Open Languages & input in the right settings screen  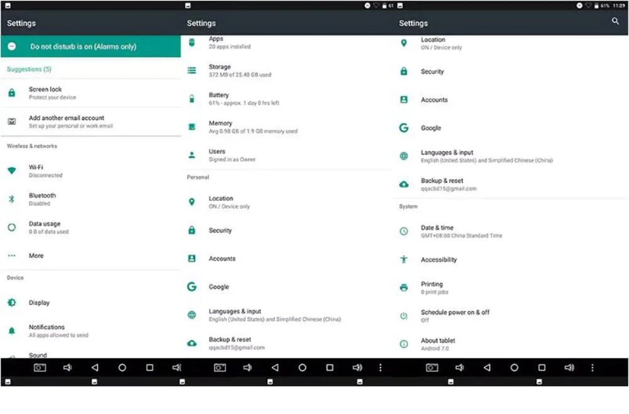tap(511, 156)
